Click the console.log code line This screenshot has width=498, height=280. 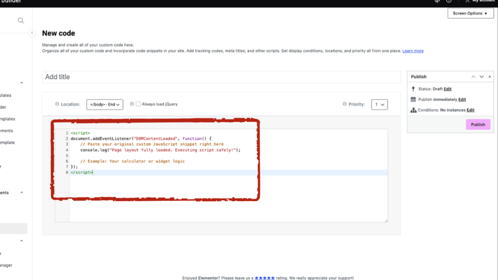160,150
